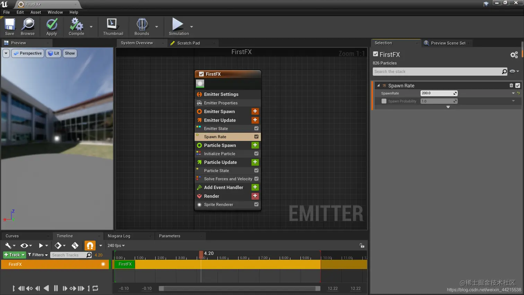Collapse the Spawn Rate section
Image resolution: width=524 pixels, height=295 pixels.
click(x=378, y=86)
